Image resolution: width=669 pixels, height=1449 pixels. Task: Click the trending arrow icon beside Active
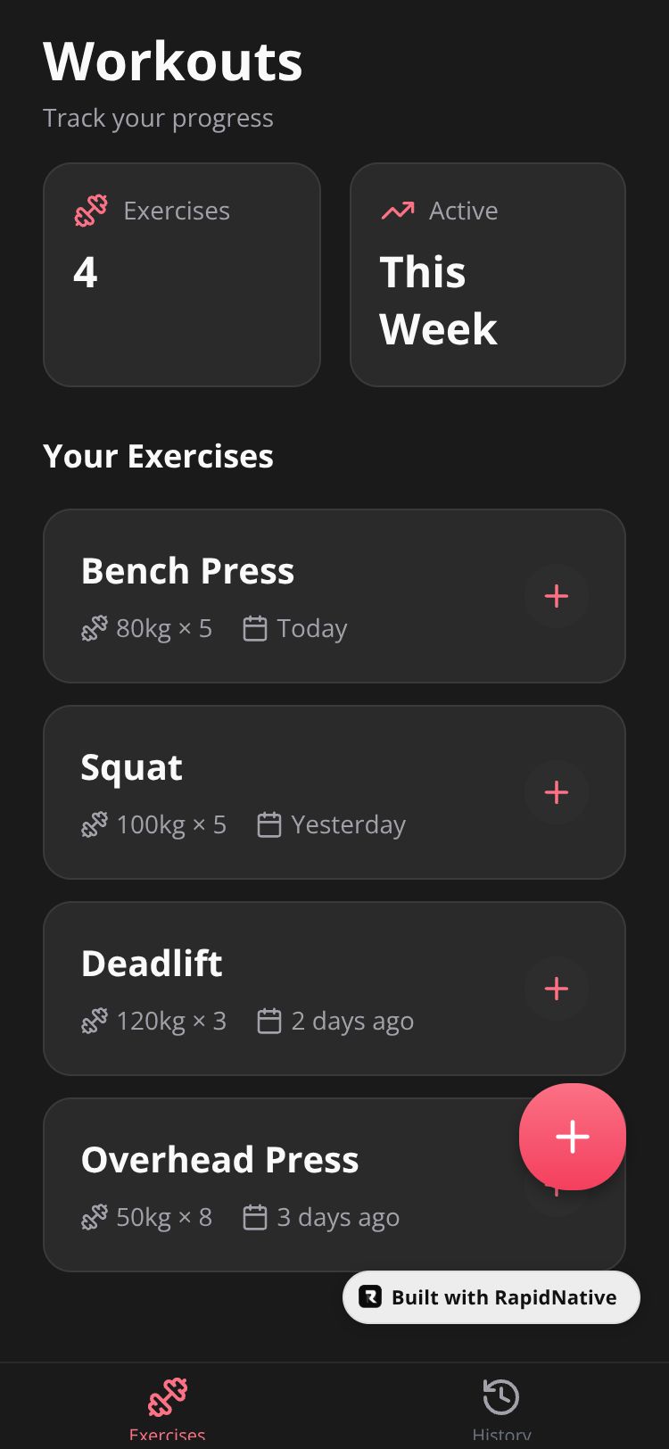(x=398, y=211)
